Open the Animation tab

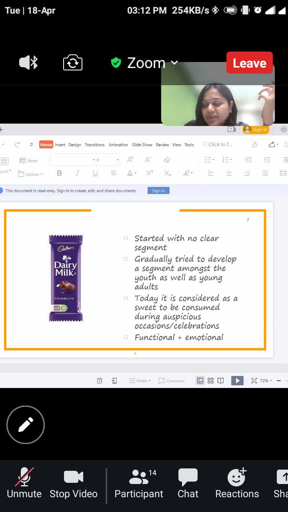[x=118, y=145]
